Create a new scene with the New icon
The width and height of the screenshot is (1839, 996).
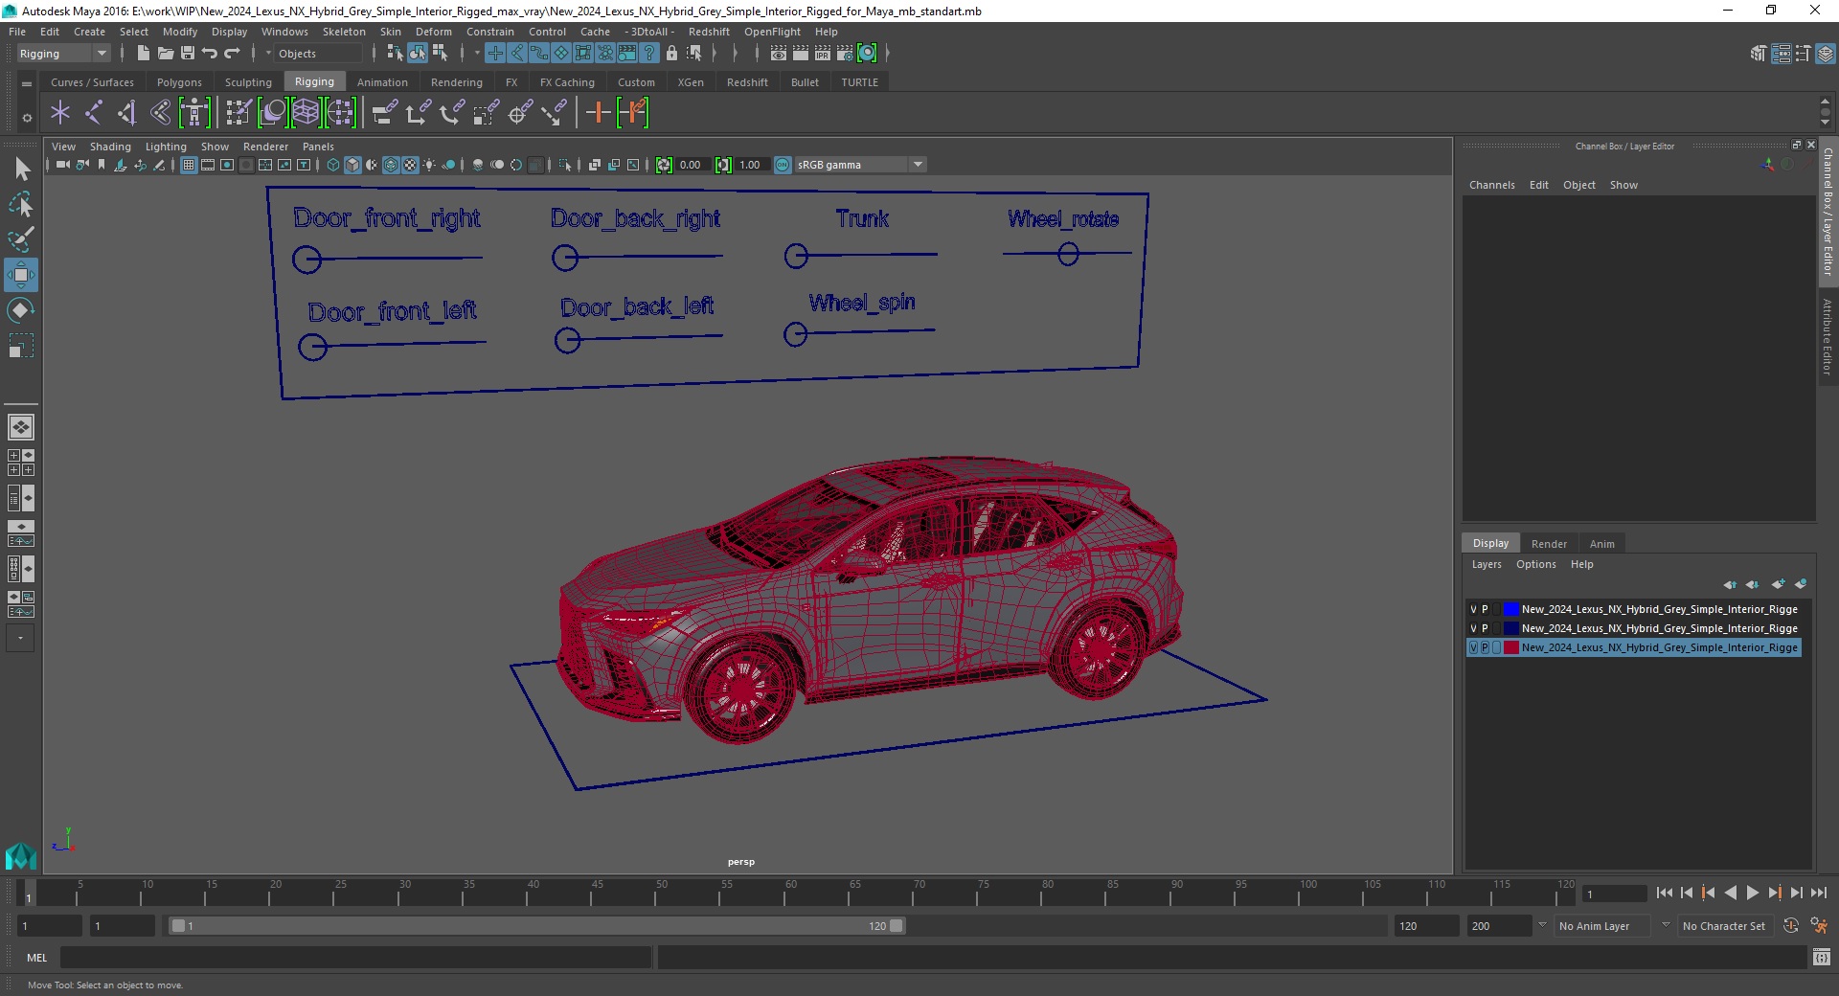pos(143,53)
